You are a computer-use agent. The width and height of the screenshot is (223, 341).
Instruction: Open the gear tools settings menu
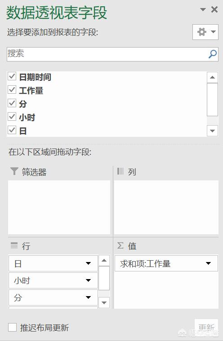tap(205, 32)
